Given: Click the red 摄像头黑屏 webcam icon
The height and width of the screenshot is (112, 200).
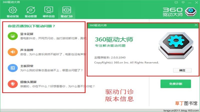Looking at the screenshot, I should pyautogui.click(x=13, y=84).
